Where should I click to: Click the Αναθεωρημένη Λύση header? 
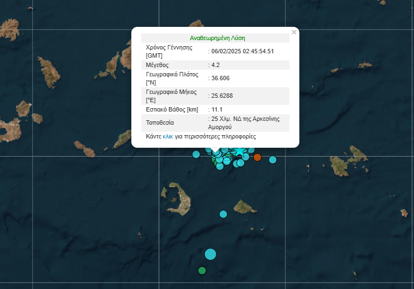point(217,38)
